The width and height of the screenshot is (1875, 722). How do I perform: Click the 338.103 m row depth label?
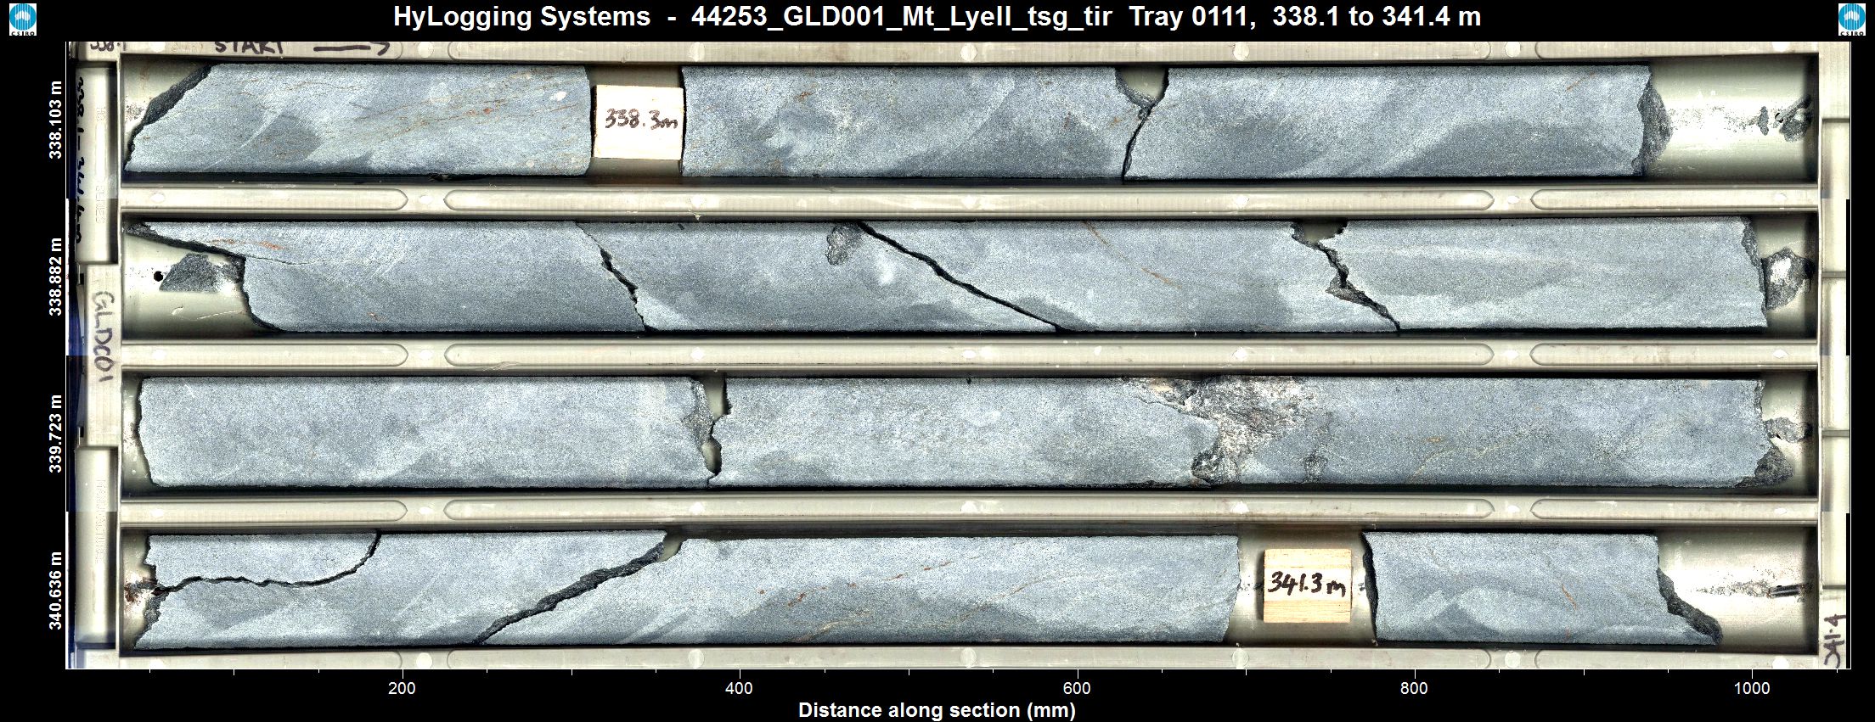(56, 120)
